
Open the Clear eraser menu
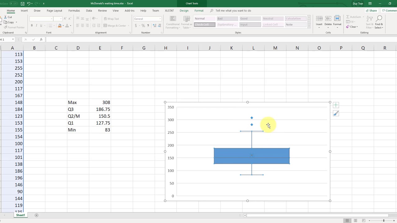click(352, 27)
